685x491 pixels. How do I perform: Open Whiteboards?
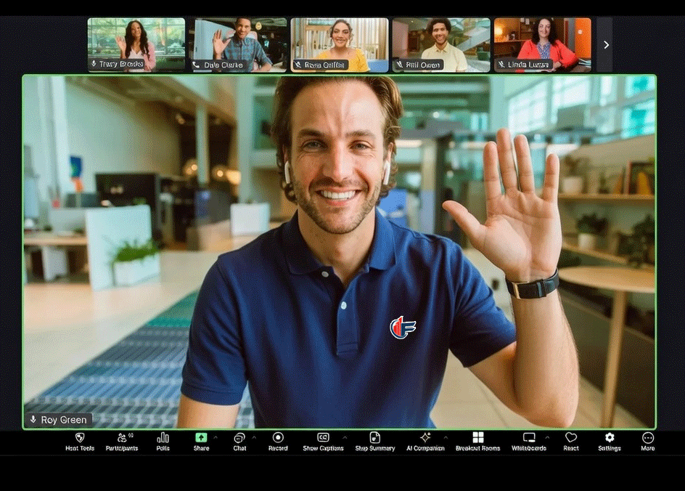529,442
